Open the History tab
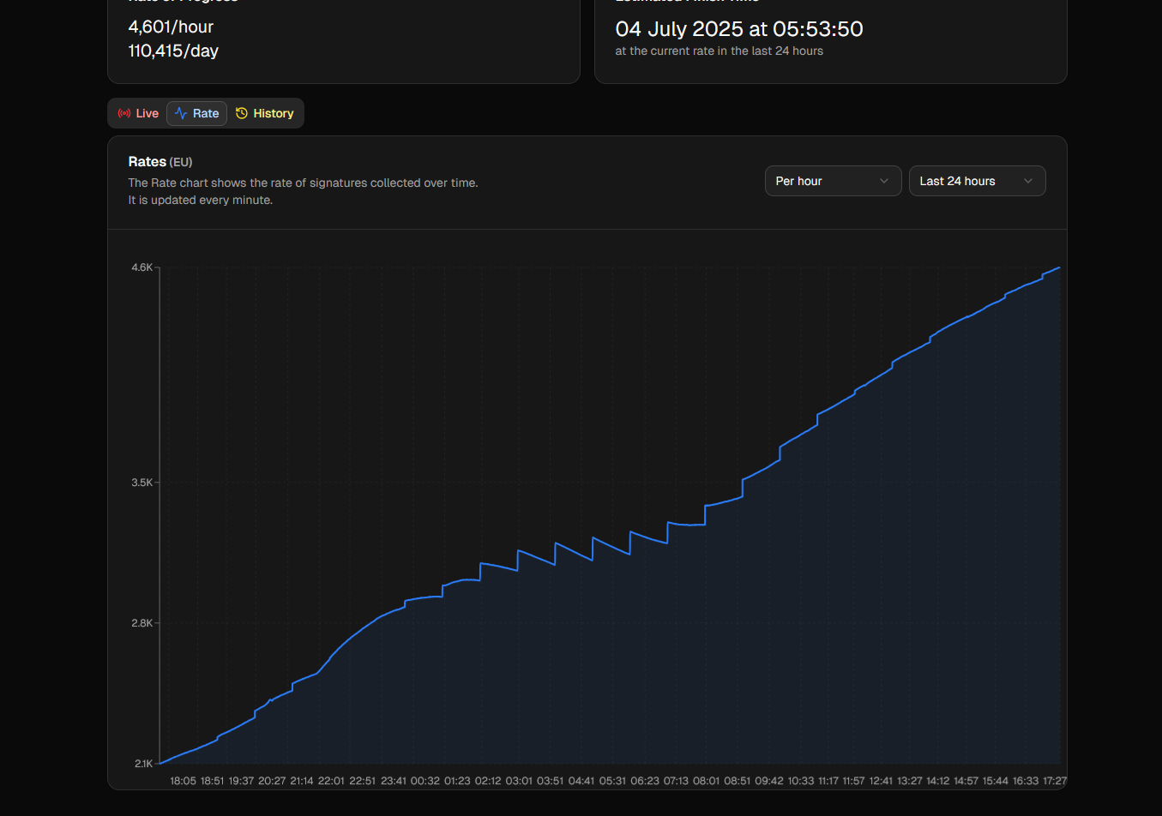 [264, 113]
